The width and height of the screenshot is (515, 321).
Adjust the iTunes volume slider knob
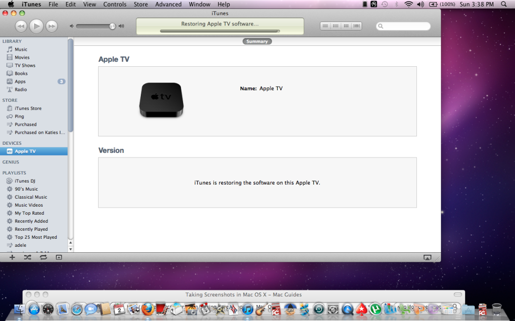click(x=112, y=26)
